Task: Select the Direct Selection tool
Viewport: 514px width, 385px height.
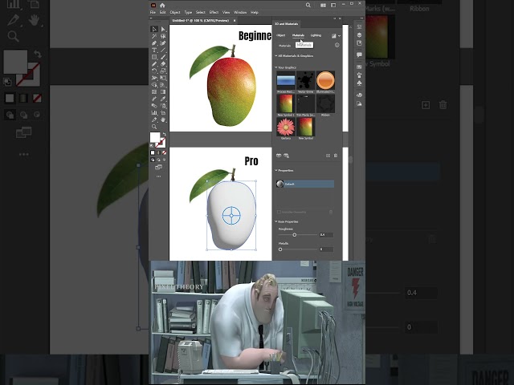Action: (x=163, y=29)
